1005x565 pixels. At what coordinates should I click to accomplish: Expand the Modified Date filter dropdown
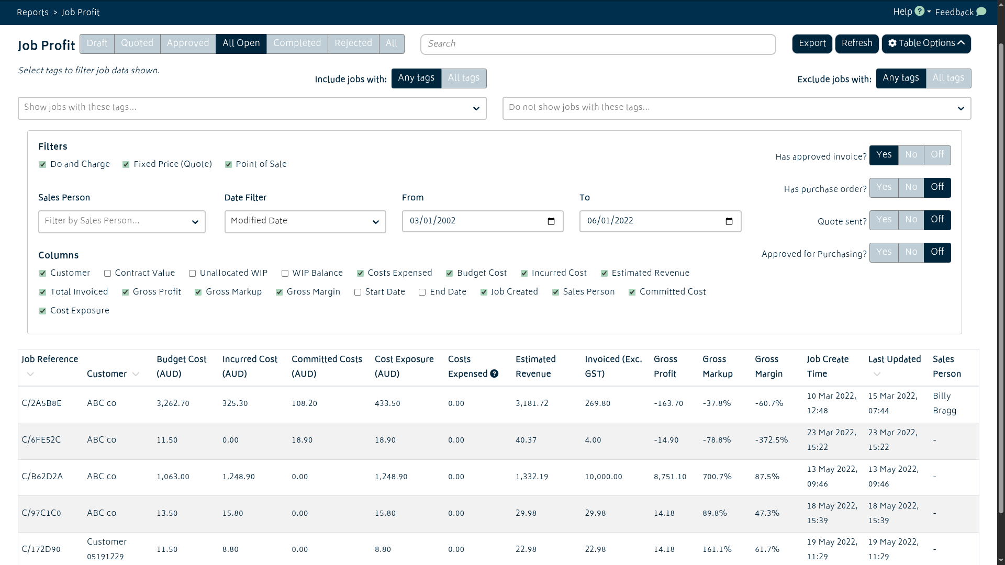click(305, 222)
